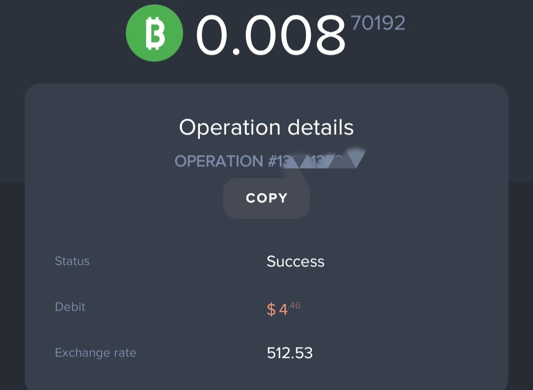This screenshot has width=533, height=390.
Task: Select the 512.53 exchange rate value
Action: click(290, 353)
